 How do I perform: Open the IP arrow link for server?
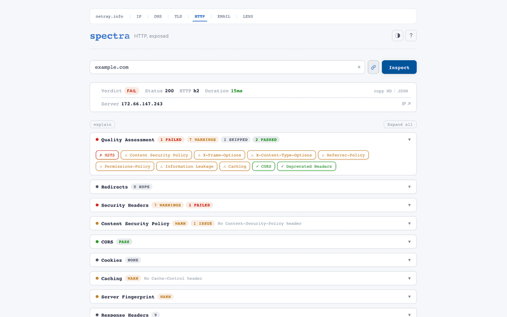[x=406, y=104]
